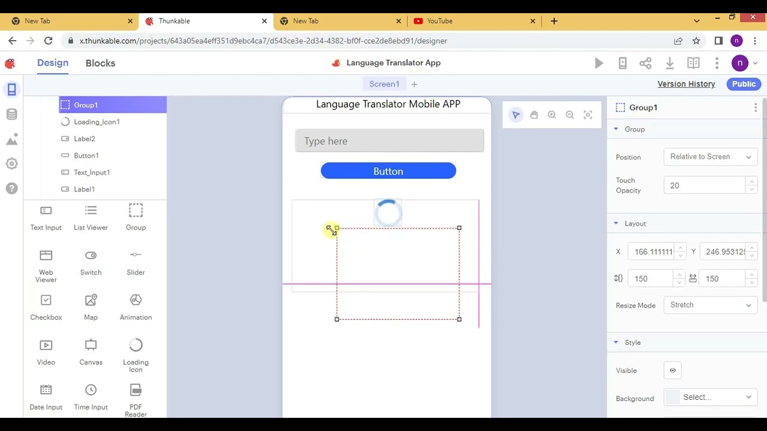Switch to the Blocks tab
Image resolution: width=767 pixels, height=431 pixels.
point(100,63)
